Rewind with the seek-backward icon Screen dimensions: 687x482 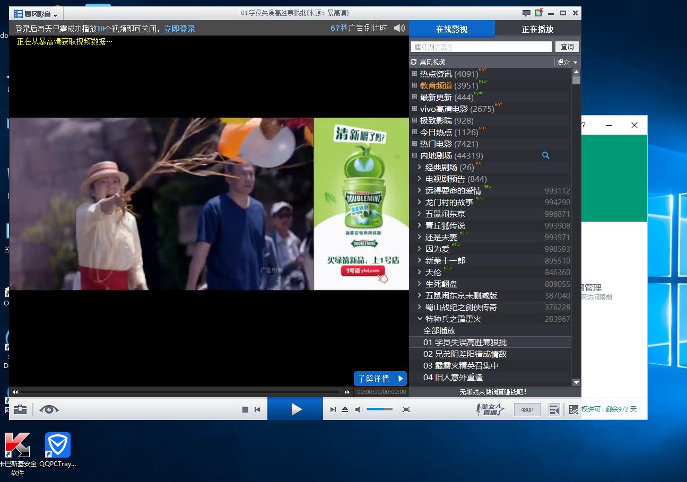point(15,392)
